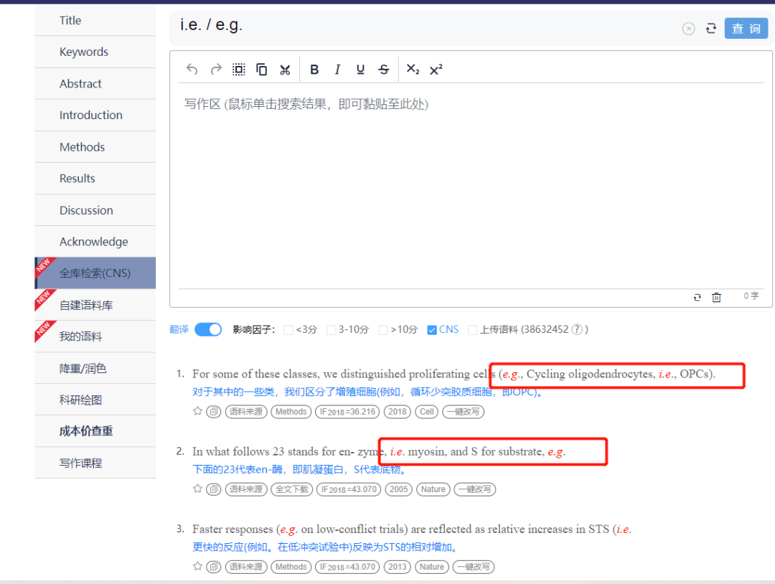Click the Cut scissors icon

click(284, 69)
